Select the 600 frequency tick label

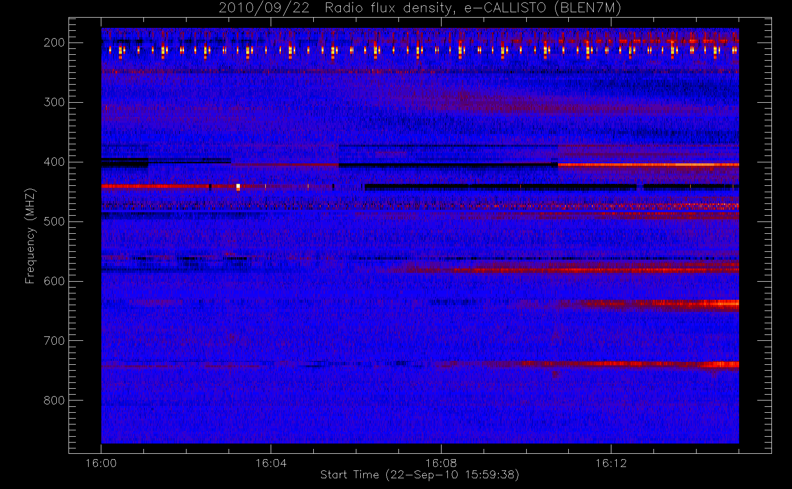point(54,281)
